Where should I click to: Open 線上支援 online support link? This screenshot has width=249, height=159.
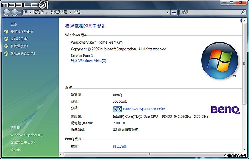tap(120, 146)
